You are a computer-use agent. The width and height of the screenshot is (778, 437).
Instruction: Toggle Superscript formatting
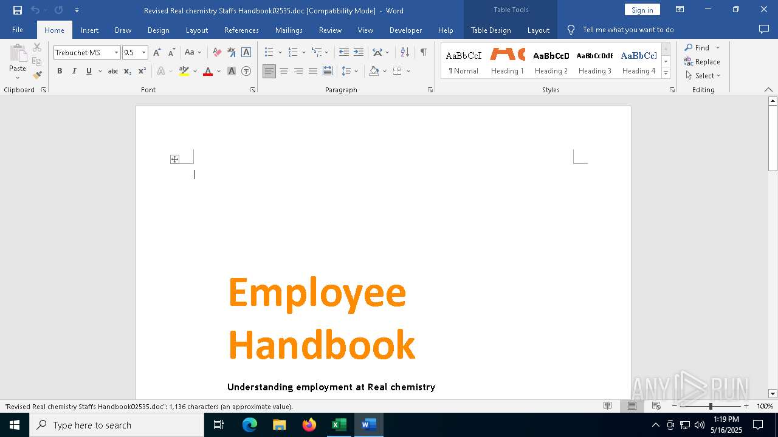[x=142, y=71]
